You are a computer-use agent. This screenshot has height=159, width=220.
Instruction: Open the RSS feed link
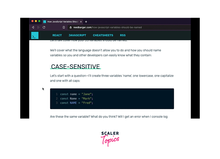tap(123, 35)
